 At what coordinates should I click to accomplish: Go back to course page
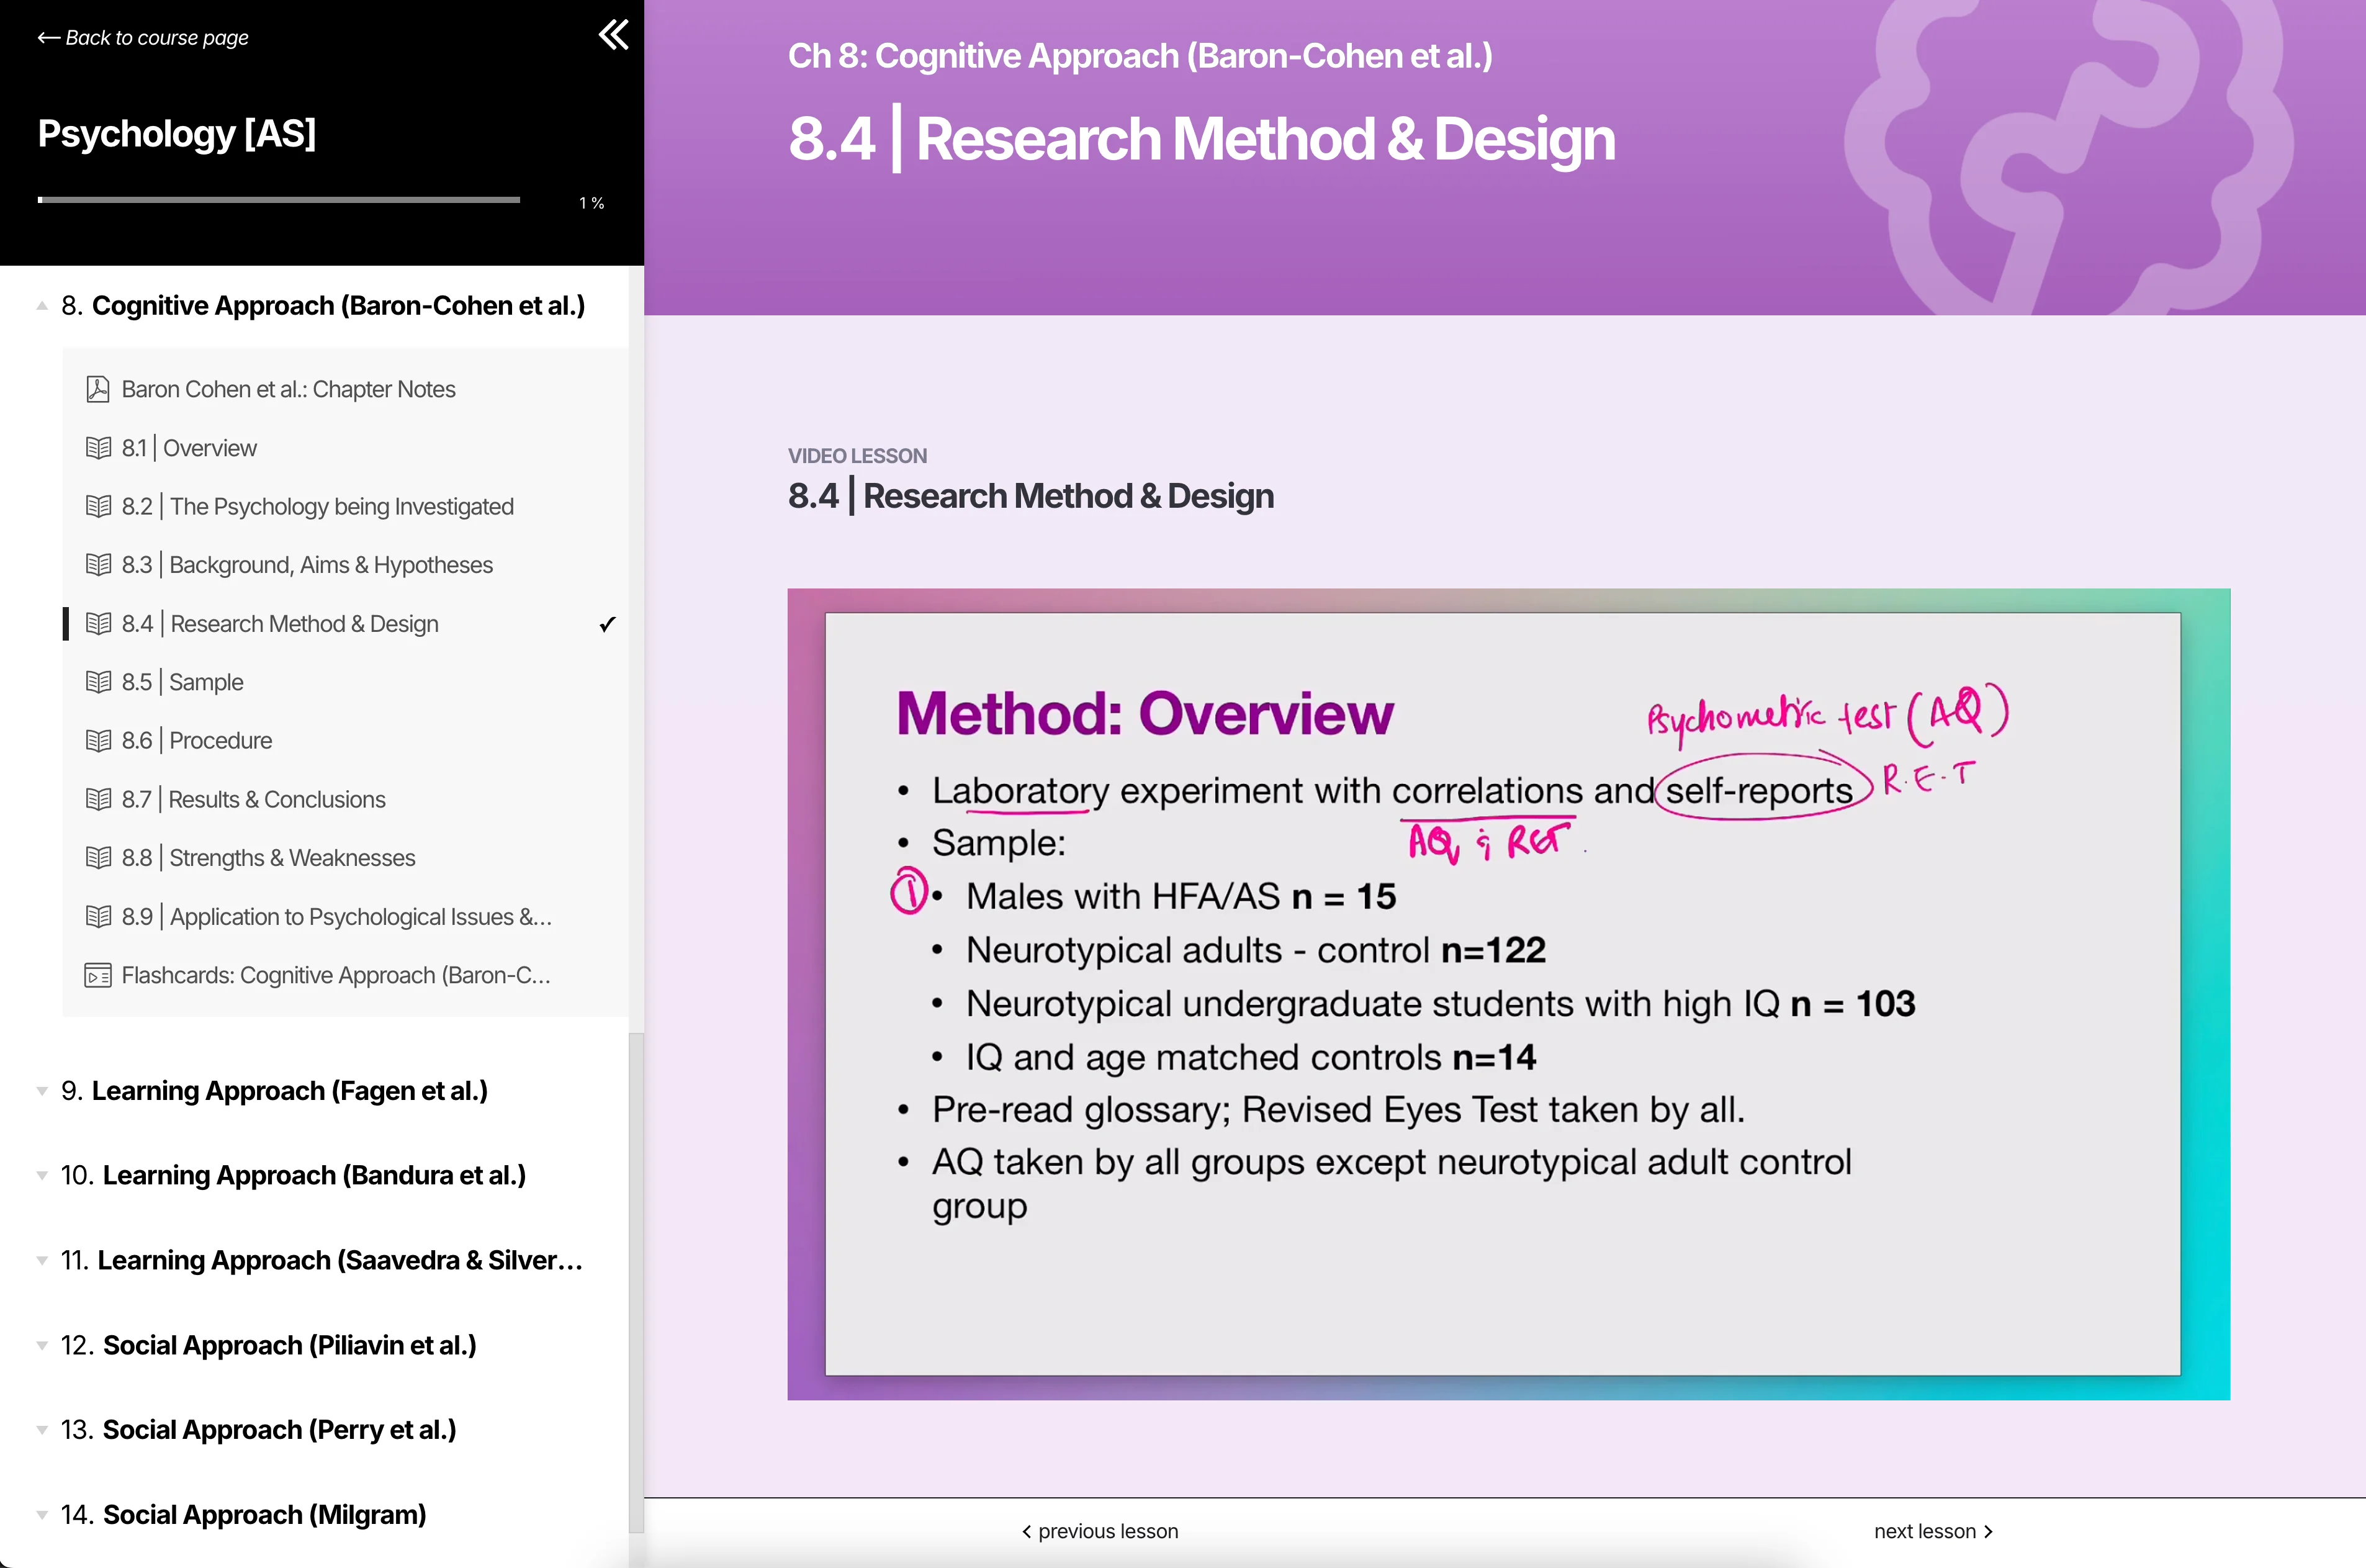click(143, 38)
